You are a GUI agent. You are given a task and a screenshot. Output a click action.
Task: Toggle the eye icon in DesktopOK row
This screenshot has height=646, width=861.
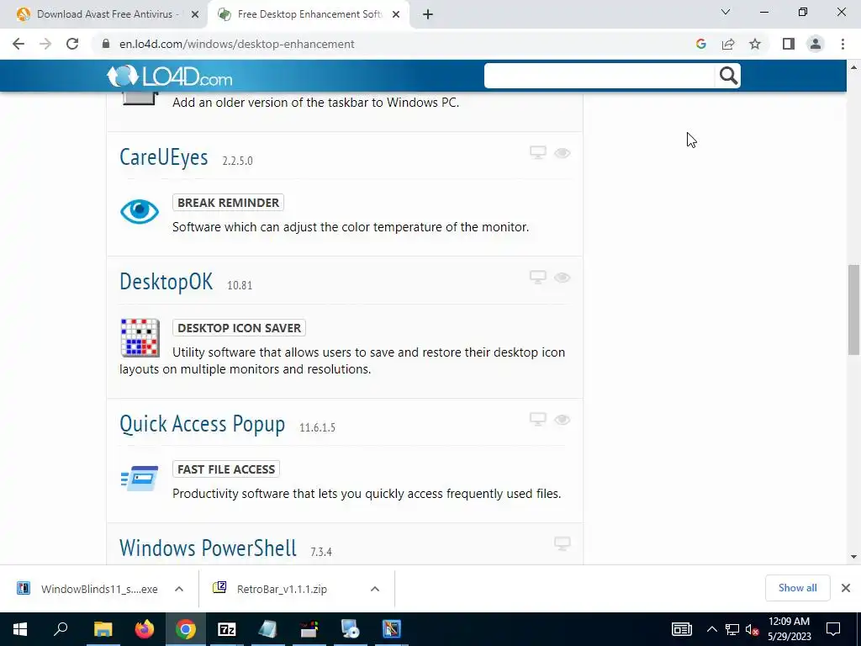click(x=562, y=278)
